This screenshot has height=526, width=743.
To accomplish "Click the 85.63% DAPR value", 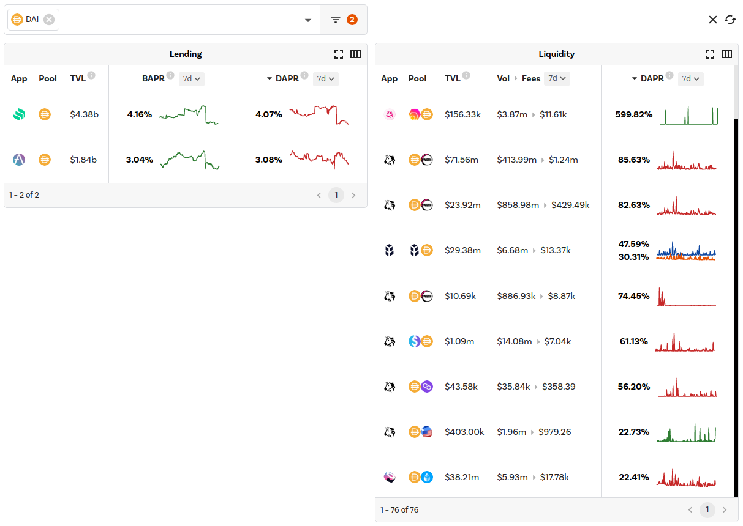I will [x=634, y=160].
